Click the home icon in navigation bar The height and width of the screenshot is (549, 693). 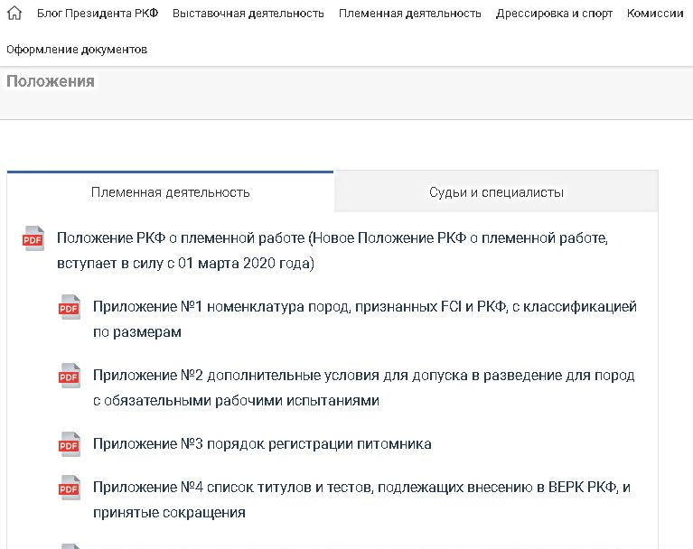14,14
